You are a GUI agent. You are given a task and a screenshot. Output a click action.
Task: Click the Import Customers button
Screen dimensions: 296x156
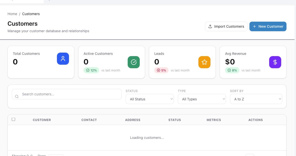pos(226,26)
